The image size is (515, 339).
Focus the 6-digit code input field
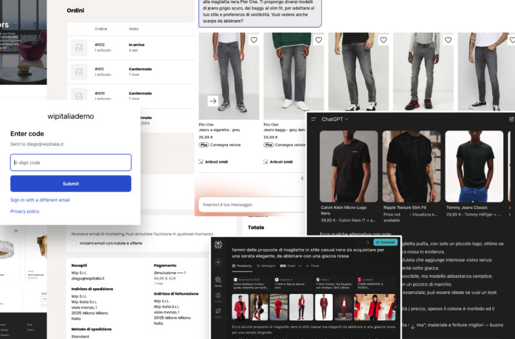point(71,162)
